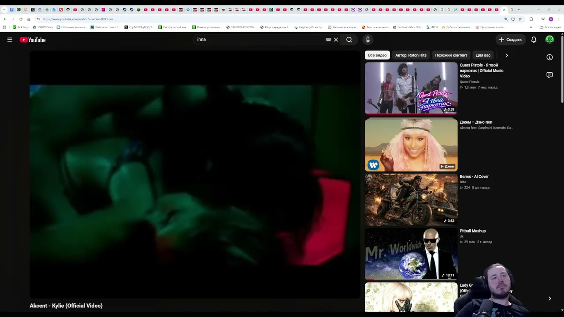Click the Создать create button
The width and height of the screenshot is (564, 317).
pyautogui.click(x=510, y=40)
